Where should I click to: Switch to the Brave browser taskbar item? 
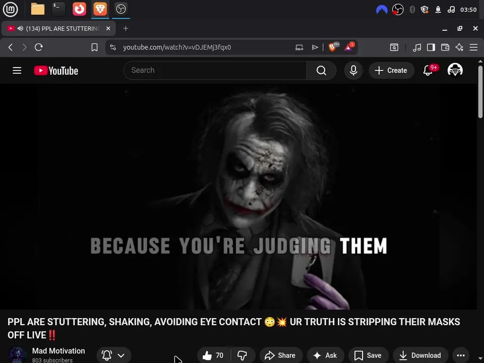[100, 9]
